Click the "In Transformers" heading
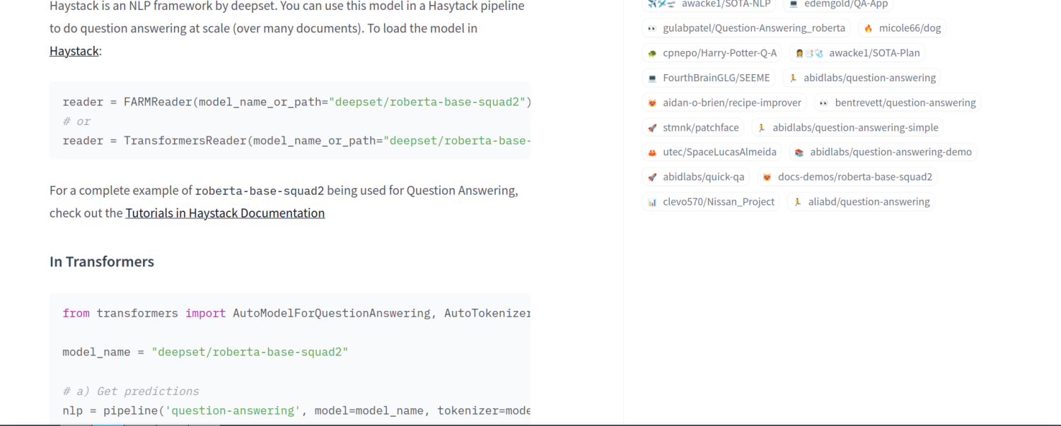 pyautogui.click(x=102, y=261)
